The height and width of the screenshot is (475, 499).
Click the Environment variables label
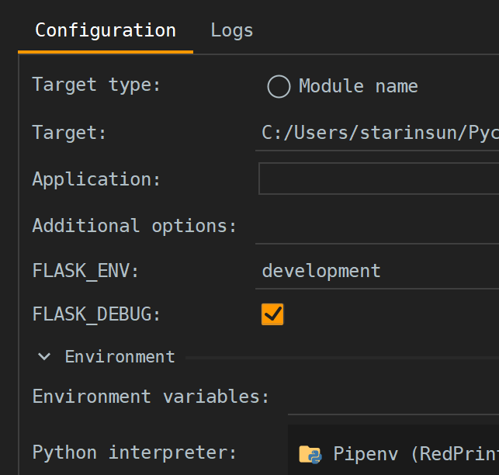(151, 397)
